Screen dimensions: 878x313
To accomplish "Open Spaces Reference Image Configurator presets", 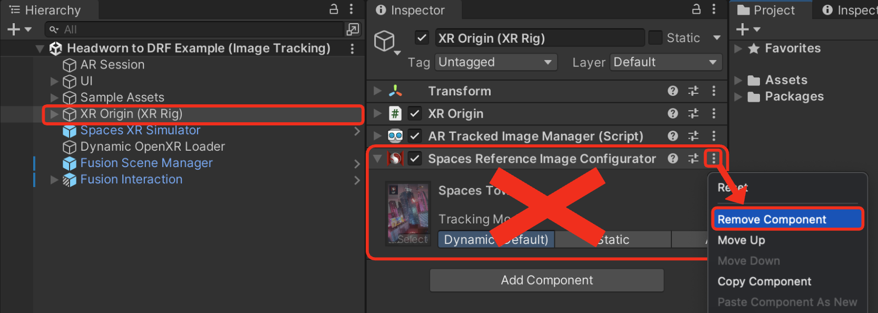I will tap(694, 159).
